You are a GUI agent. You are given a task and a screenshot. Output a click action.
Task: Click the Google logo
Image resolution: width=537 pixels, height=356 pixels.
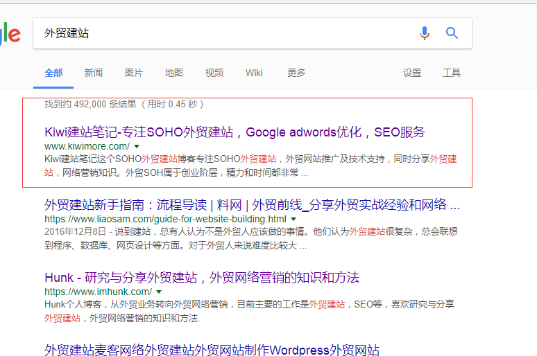[10, 33]
